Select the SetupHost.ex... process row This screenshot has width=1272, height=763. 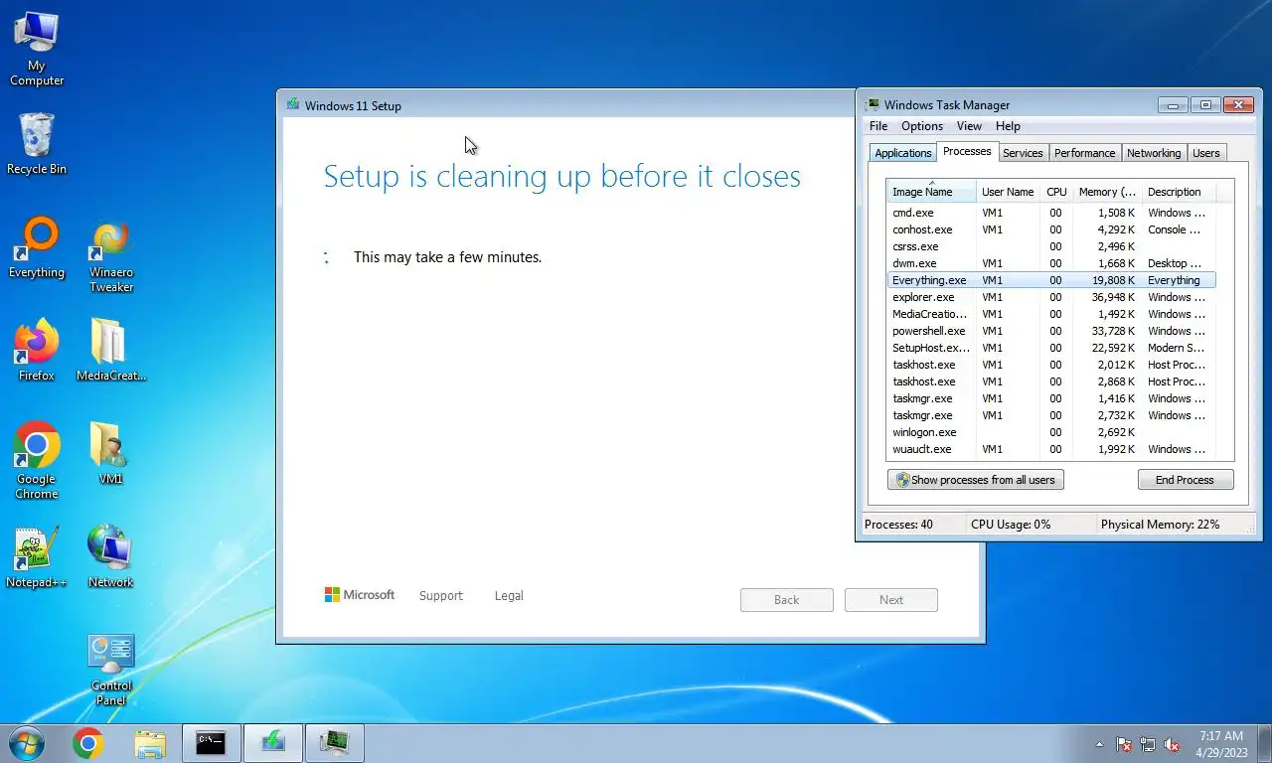1051,348
